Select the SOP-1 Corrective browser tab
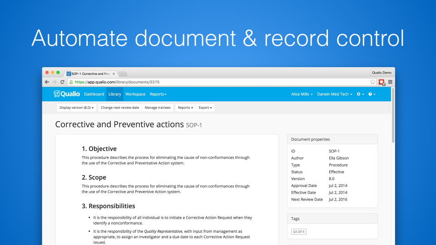 point(90,73)
